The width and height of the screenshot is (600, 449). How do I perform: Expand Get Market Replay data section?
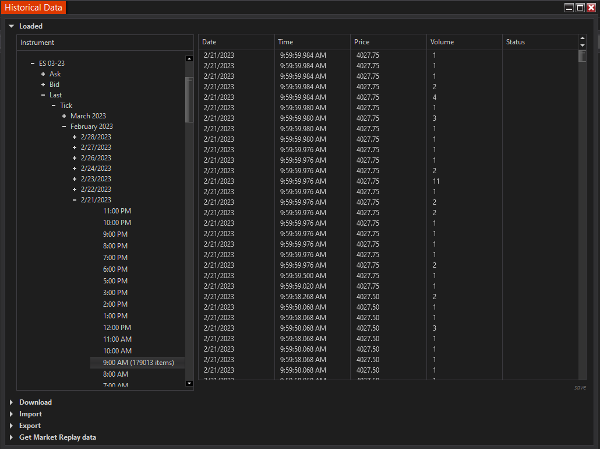(x=11, y=437)
